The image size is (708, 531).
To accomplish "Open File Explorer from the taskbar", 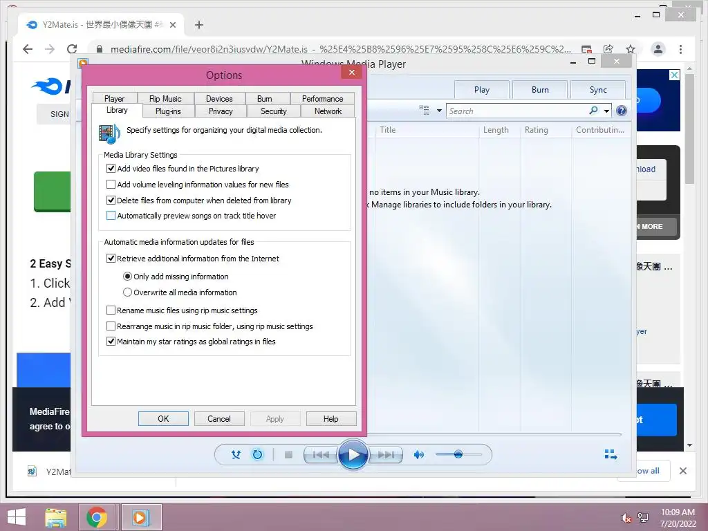I will 56,517.
